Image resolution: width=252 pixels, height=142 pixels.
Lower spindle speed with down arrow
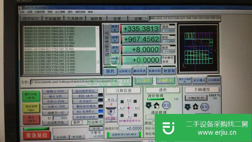(187, 107)
